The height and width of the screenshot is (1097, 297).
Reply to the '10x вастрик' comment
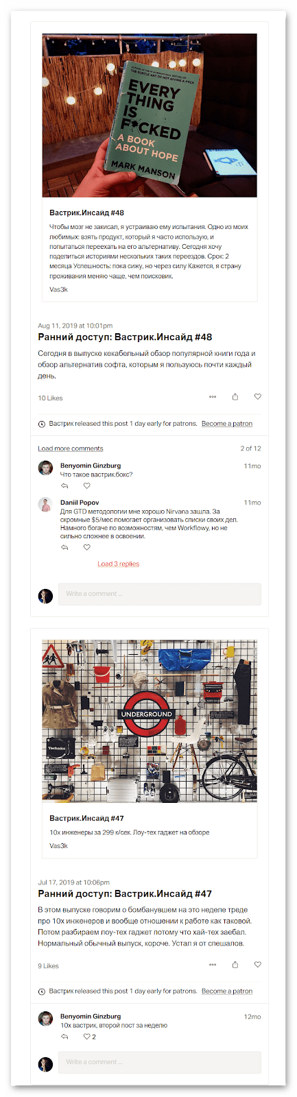tap(64, 1037)
